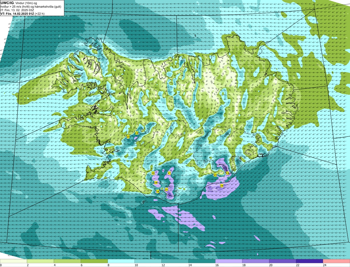The image size is (350, 267).
Task: Select the pale cyan 8–10 m/s legend swatch
Action: tap(121, 261)
